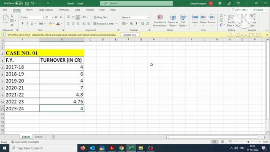Image resolution: width=270 pixels, height=152 pixels.
Task: Click the Decrease Font Size icon
Action: 61,17
